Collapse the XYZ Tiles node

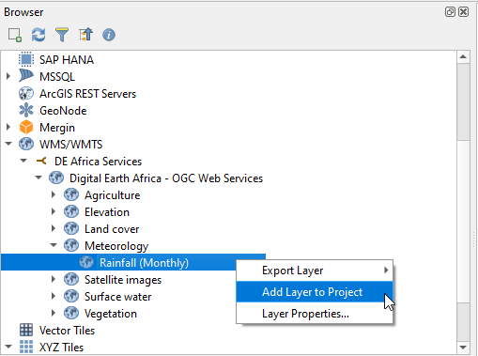pyautogui.click(x=8, y=347)
